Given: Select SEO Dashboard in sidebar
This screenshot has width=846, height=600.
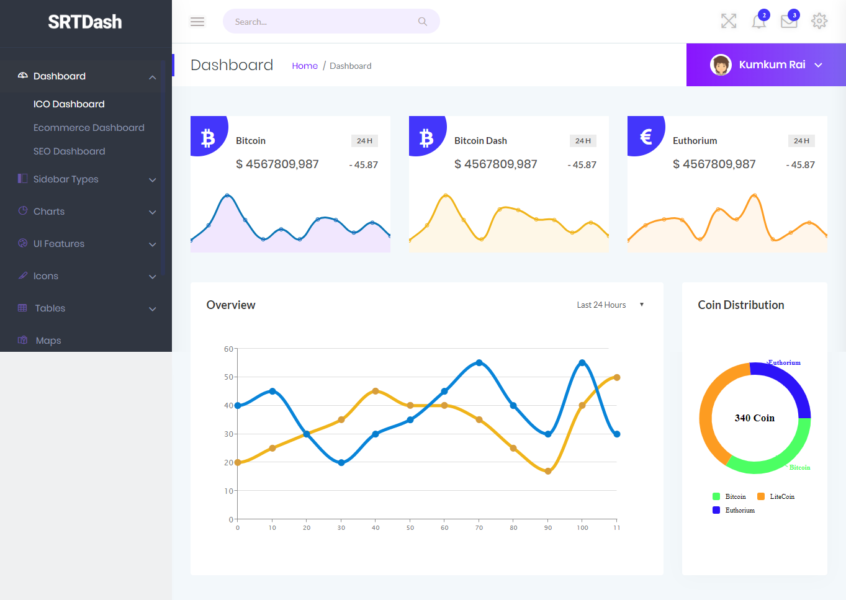Looking at the screenshot, I should (69, 151).
